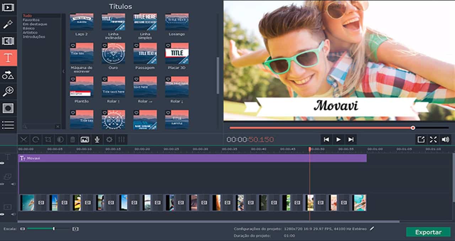Favorite the Máquina de escrever heart

coord(73,45)
